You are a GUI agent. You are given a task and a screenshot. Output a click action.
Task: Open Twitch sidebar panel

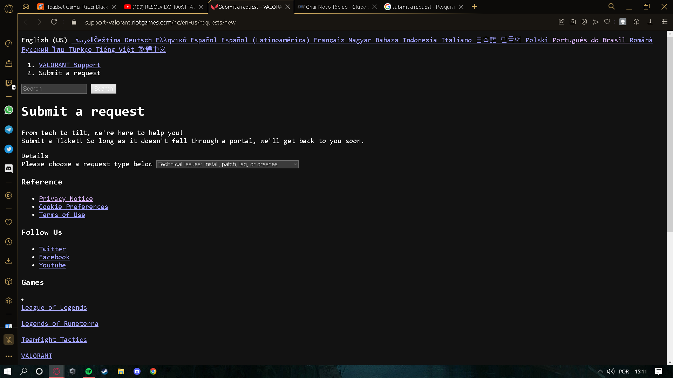[9, 83]
